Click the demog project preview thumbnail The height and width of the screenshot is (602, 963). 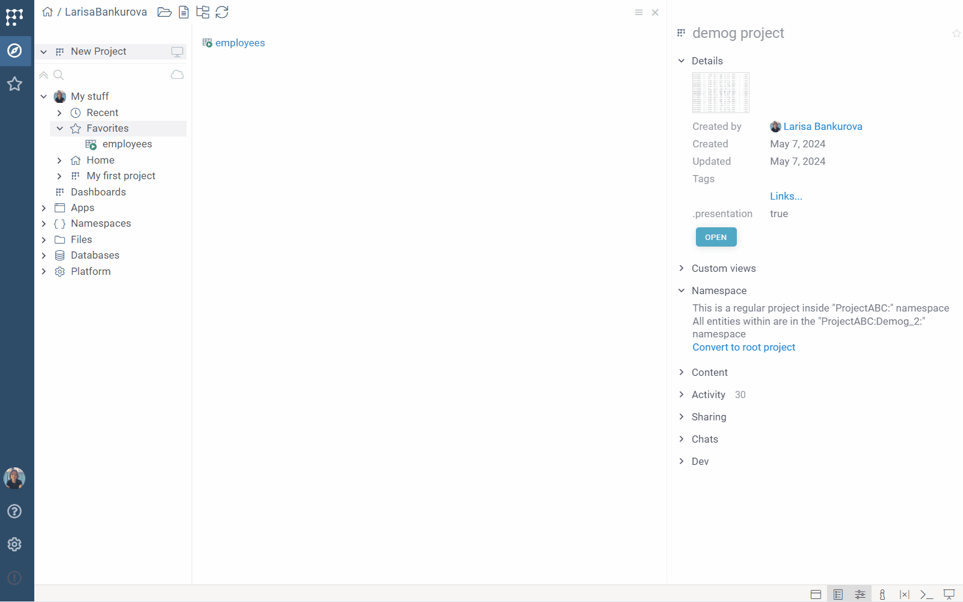pos(721,93)
